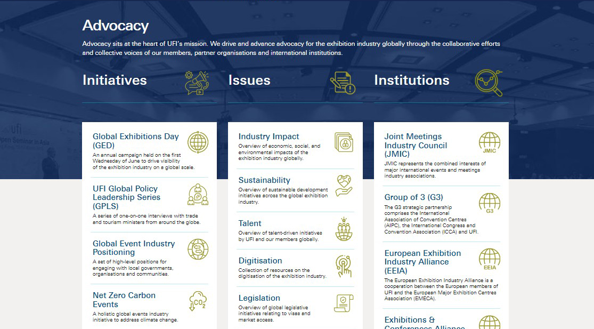Open the Industry Impact link

pyautogui.click(x=268, y=137)
